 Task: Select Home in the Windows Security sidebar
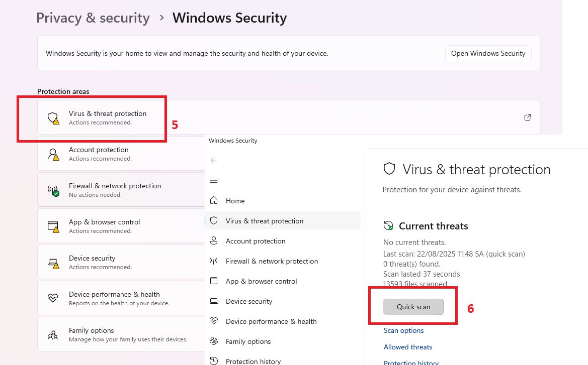point(282,201)
